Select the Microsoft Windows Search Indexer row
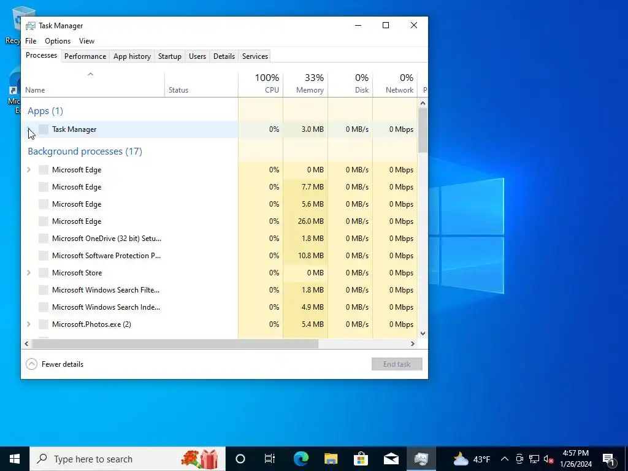The image size is (628, 471). click(220, 307)
